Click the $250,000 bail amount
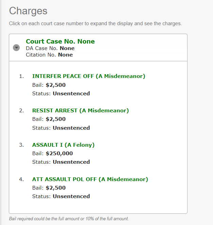The height and width of the screenshot is (225, 213). [59, 154]
